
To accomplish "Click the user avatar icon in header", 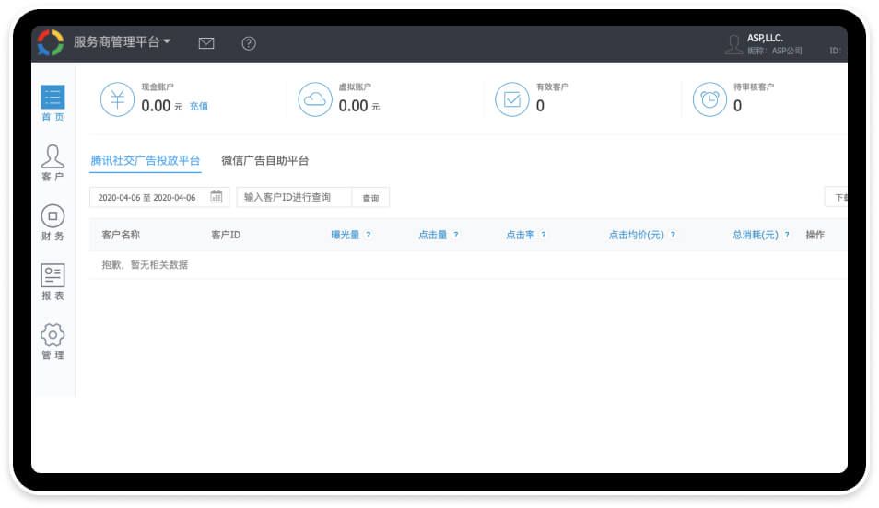I will [733, 44].
